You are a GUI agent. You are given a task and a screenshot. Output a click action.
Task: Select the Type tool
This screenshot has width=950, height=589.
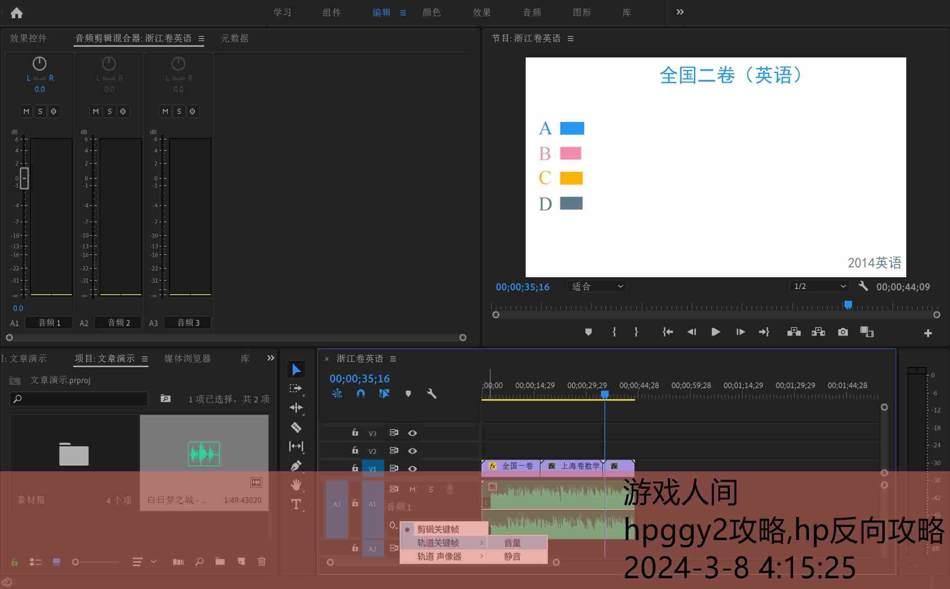296,504
